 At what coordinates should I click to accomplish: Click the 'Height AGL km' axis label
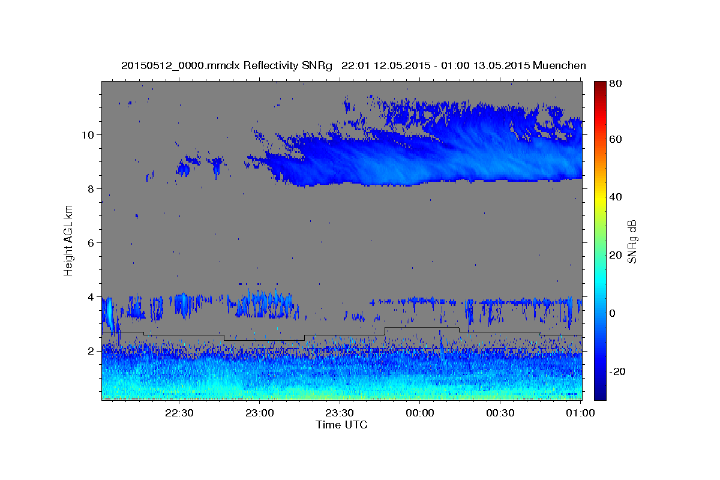pos(68,241)
